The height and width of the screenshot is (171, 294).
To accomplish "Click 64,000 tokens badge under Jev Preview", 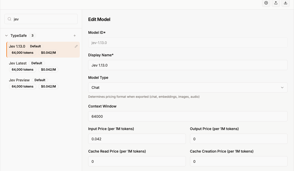I will pos(22,87).
